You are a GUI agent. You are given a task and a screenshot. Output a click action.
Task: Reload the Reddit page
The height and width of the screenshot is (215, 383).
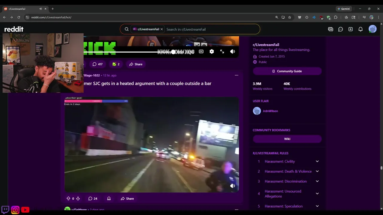point(19,17)
